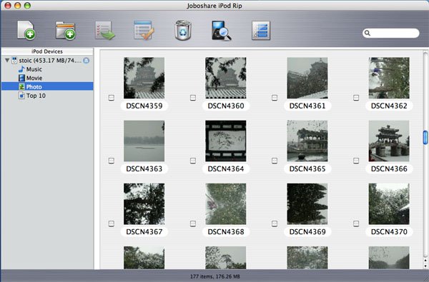429x282 pixels.
Task: Select the stoic device entry
Action: tap(47, 61)
